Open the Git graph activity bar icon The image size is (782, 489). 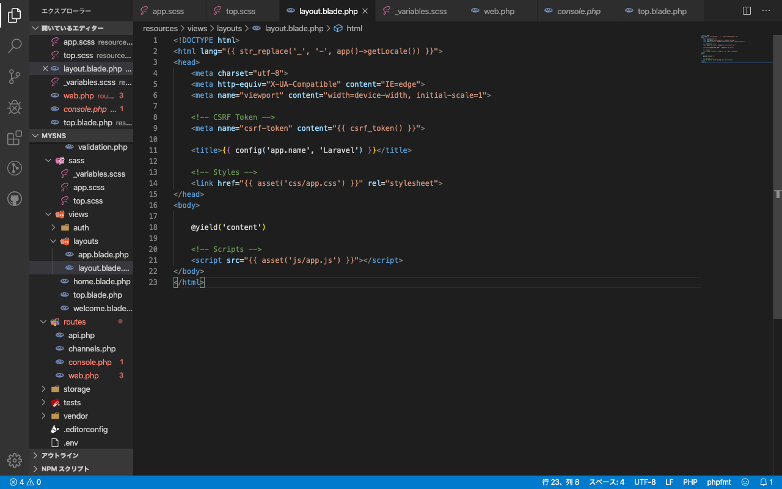pos(15,168)
